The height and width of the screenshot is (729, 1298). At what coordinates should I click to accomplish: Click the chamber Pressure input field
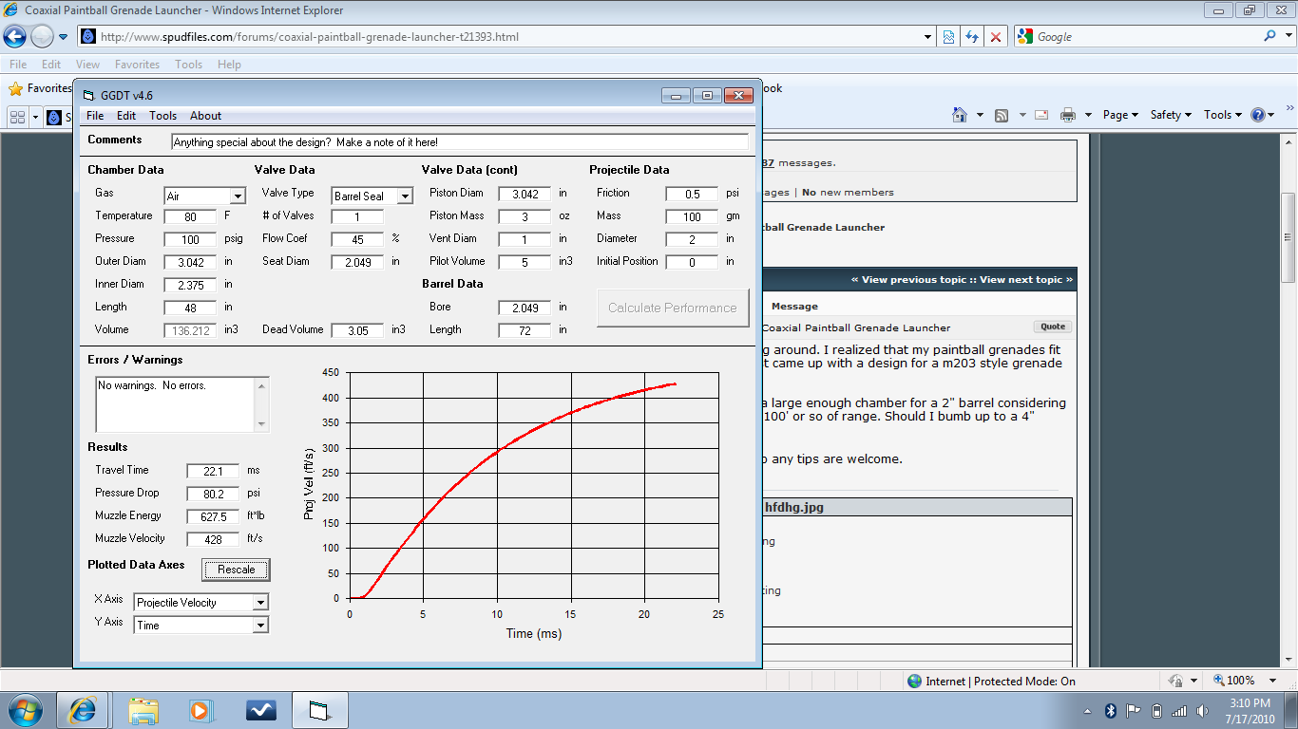[190, 239]
